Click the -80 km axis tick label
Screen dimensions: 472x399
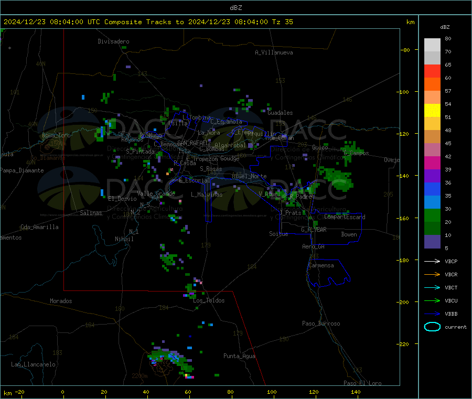pos(405,50)
